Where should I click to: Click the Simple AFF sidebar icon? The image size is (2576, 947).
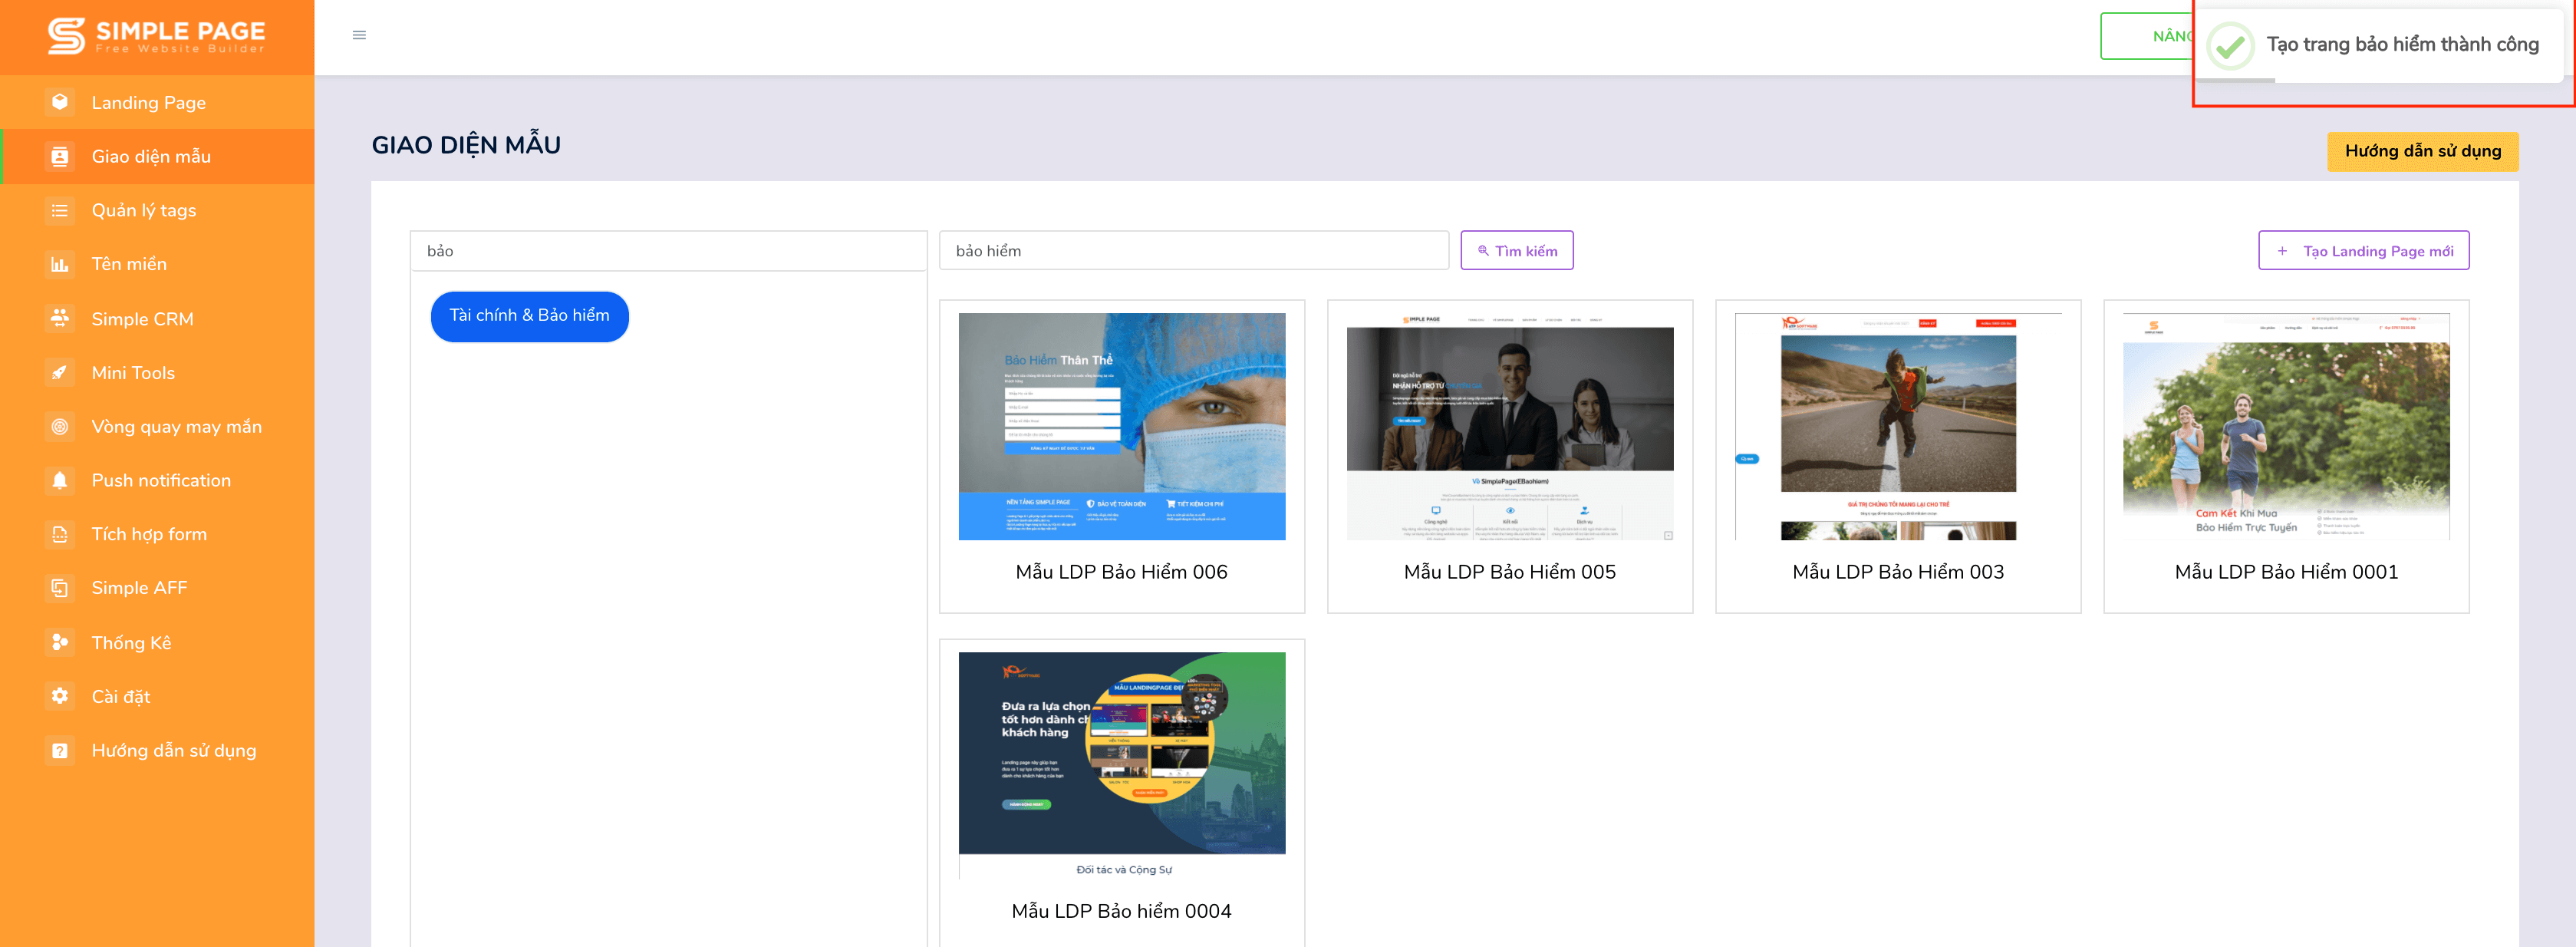pyautogui.click(x=56, y=589)
